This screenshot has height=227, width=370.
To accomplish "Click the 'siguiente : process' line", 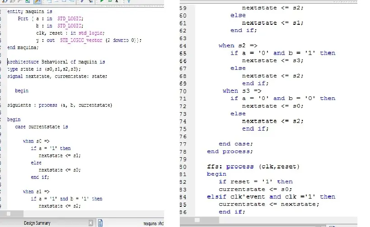I will 60,105.
